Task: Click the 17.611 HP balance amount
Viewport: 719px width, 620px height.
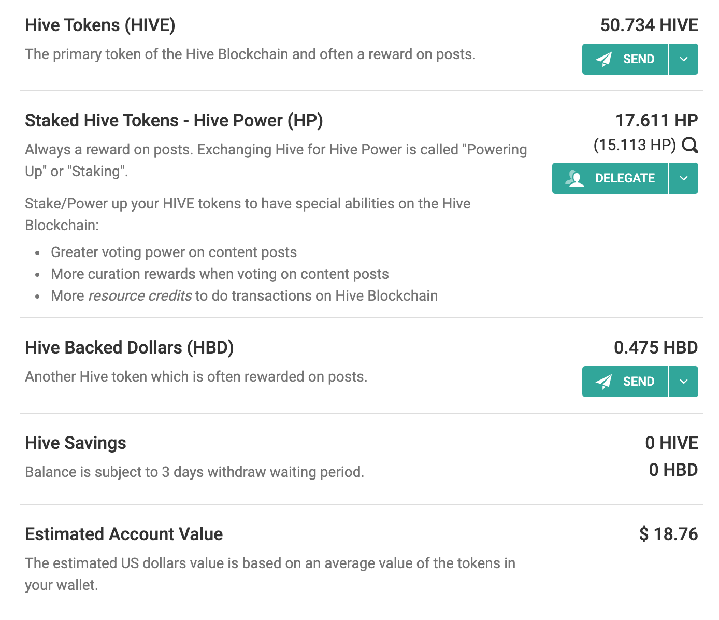Action: 656,120
